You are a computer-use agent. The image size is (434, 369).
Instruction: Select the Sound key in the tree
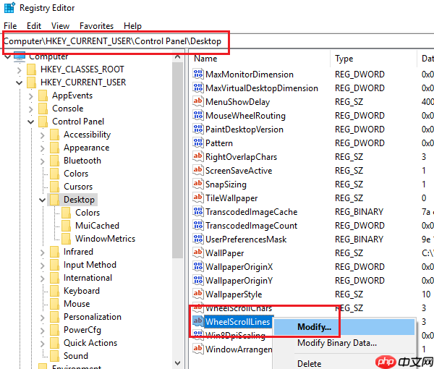coord(76,356)
